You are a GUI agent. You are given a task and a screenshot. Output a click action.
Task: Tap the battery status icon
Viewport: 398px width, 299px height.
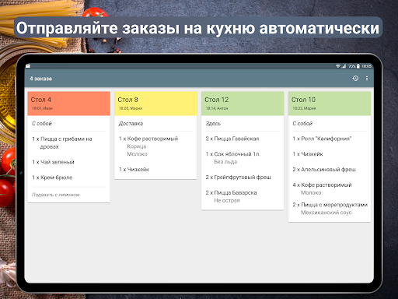tap(358, 66)
